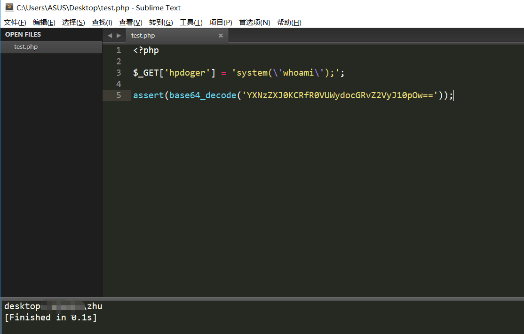Click line number 2 in the gutter
524x334 pixels.
click(119, 62)
